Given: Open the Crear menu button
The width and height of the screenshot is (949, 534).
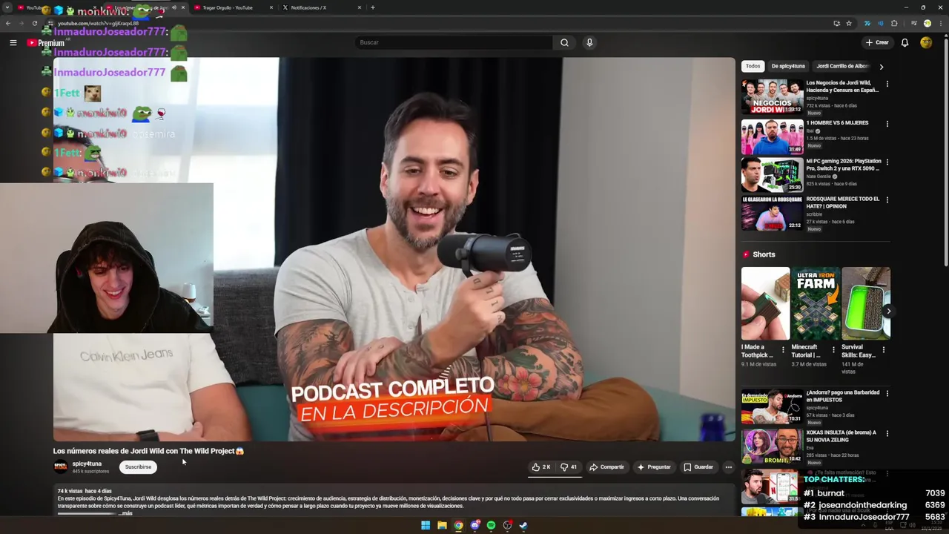Looking at the screenshot, I should [877, 42].
